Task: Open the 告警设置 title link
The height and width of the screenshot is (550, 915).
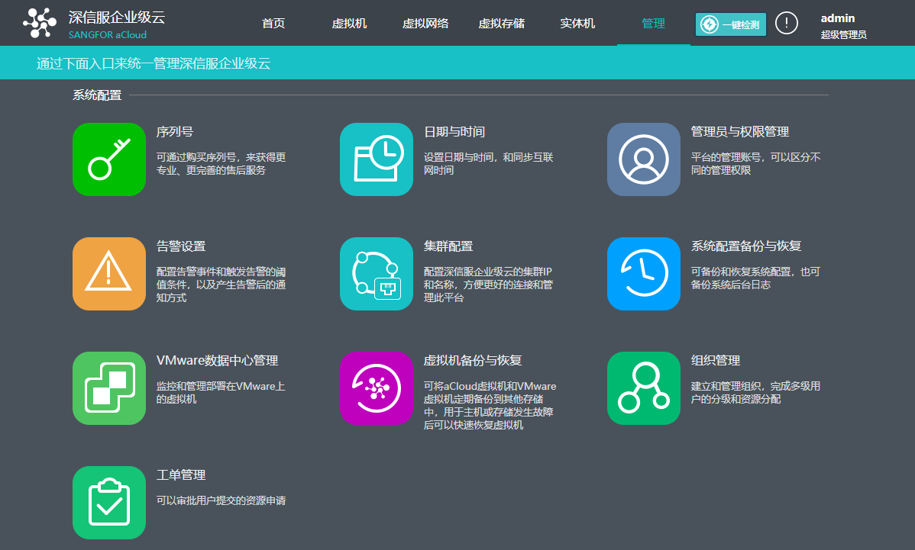Action: point(181,246)
